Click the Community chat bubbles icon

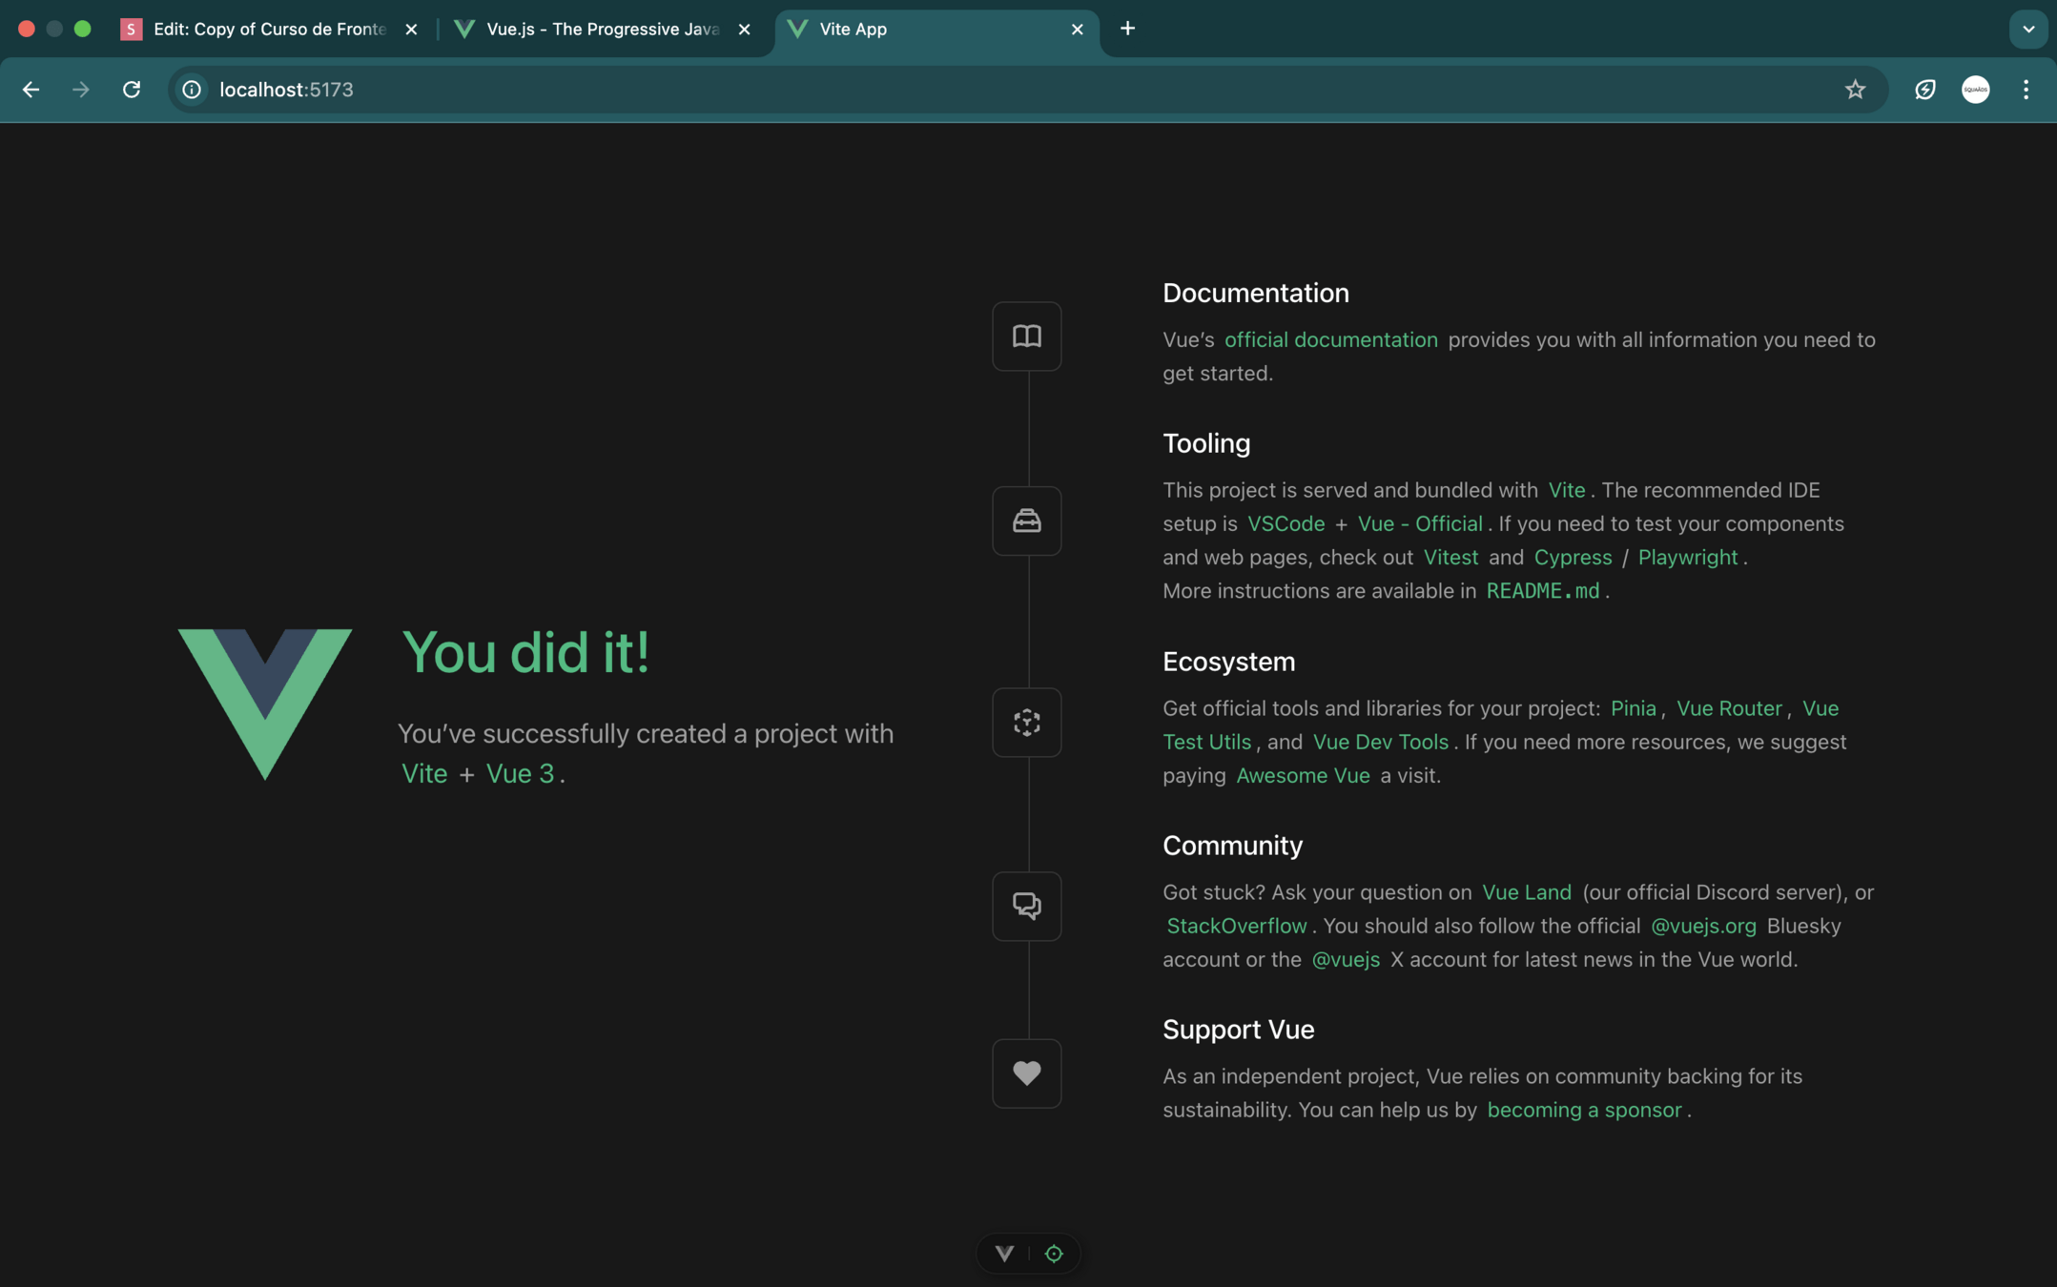click(x=1026, y=906)
